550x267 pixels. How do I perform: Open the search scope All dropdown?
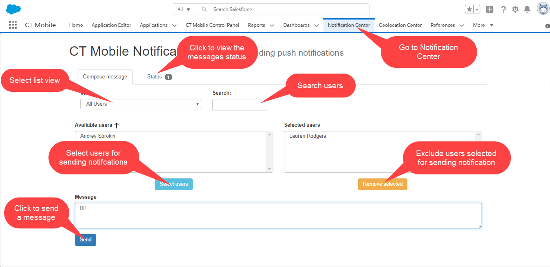[x=184, y=9]
